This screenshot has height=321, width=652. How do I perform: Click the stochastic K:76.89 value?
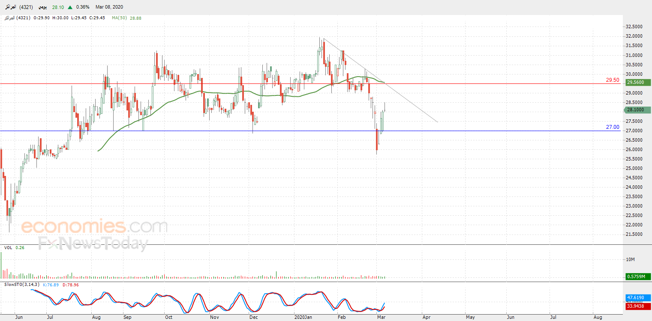click(51, 285)
